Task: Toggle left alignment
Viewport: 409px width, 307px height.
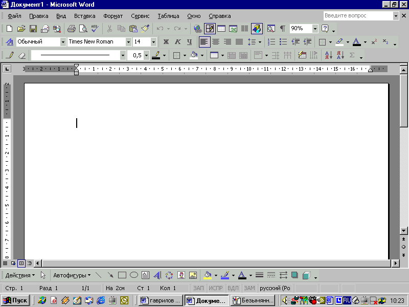Action: tap(204, 42)
